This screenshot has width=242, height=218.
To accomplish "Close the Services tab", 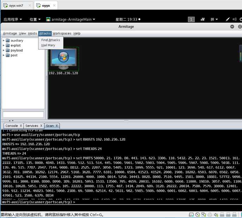I will [41, 126].
